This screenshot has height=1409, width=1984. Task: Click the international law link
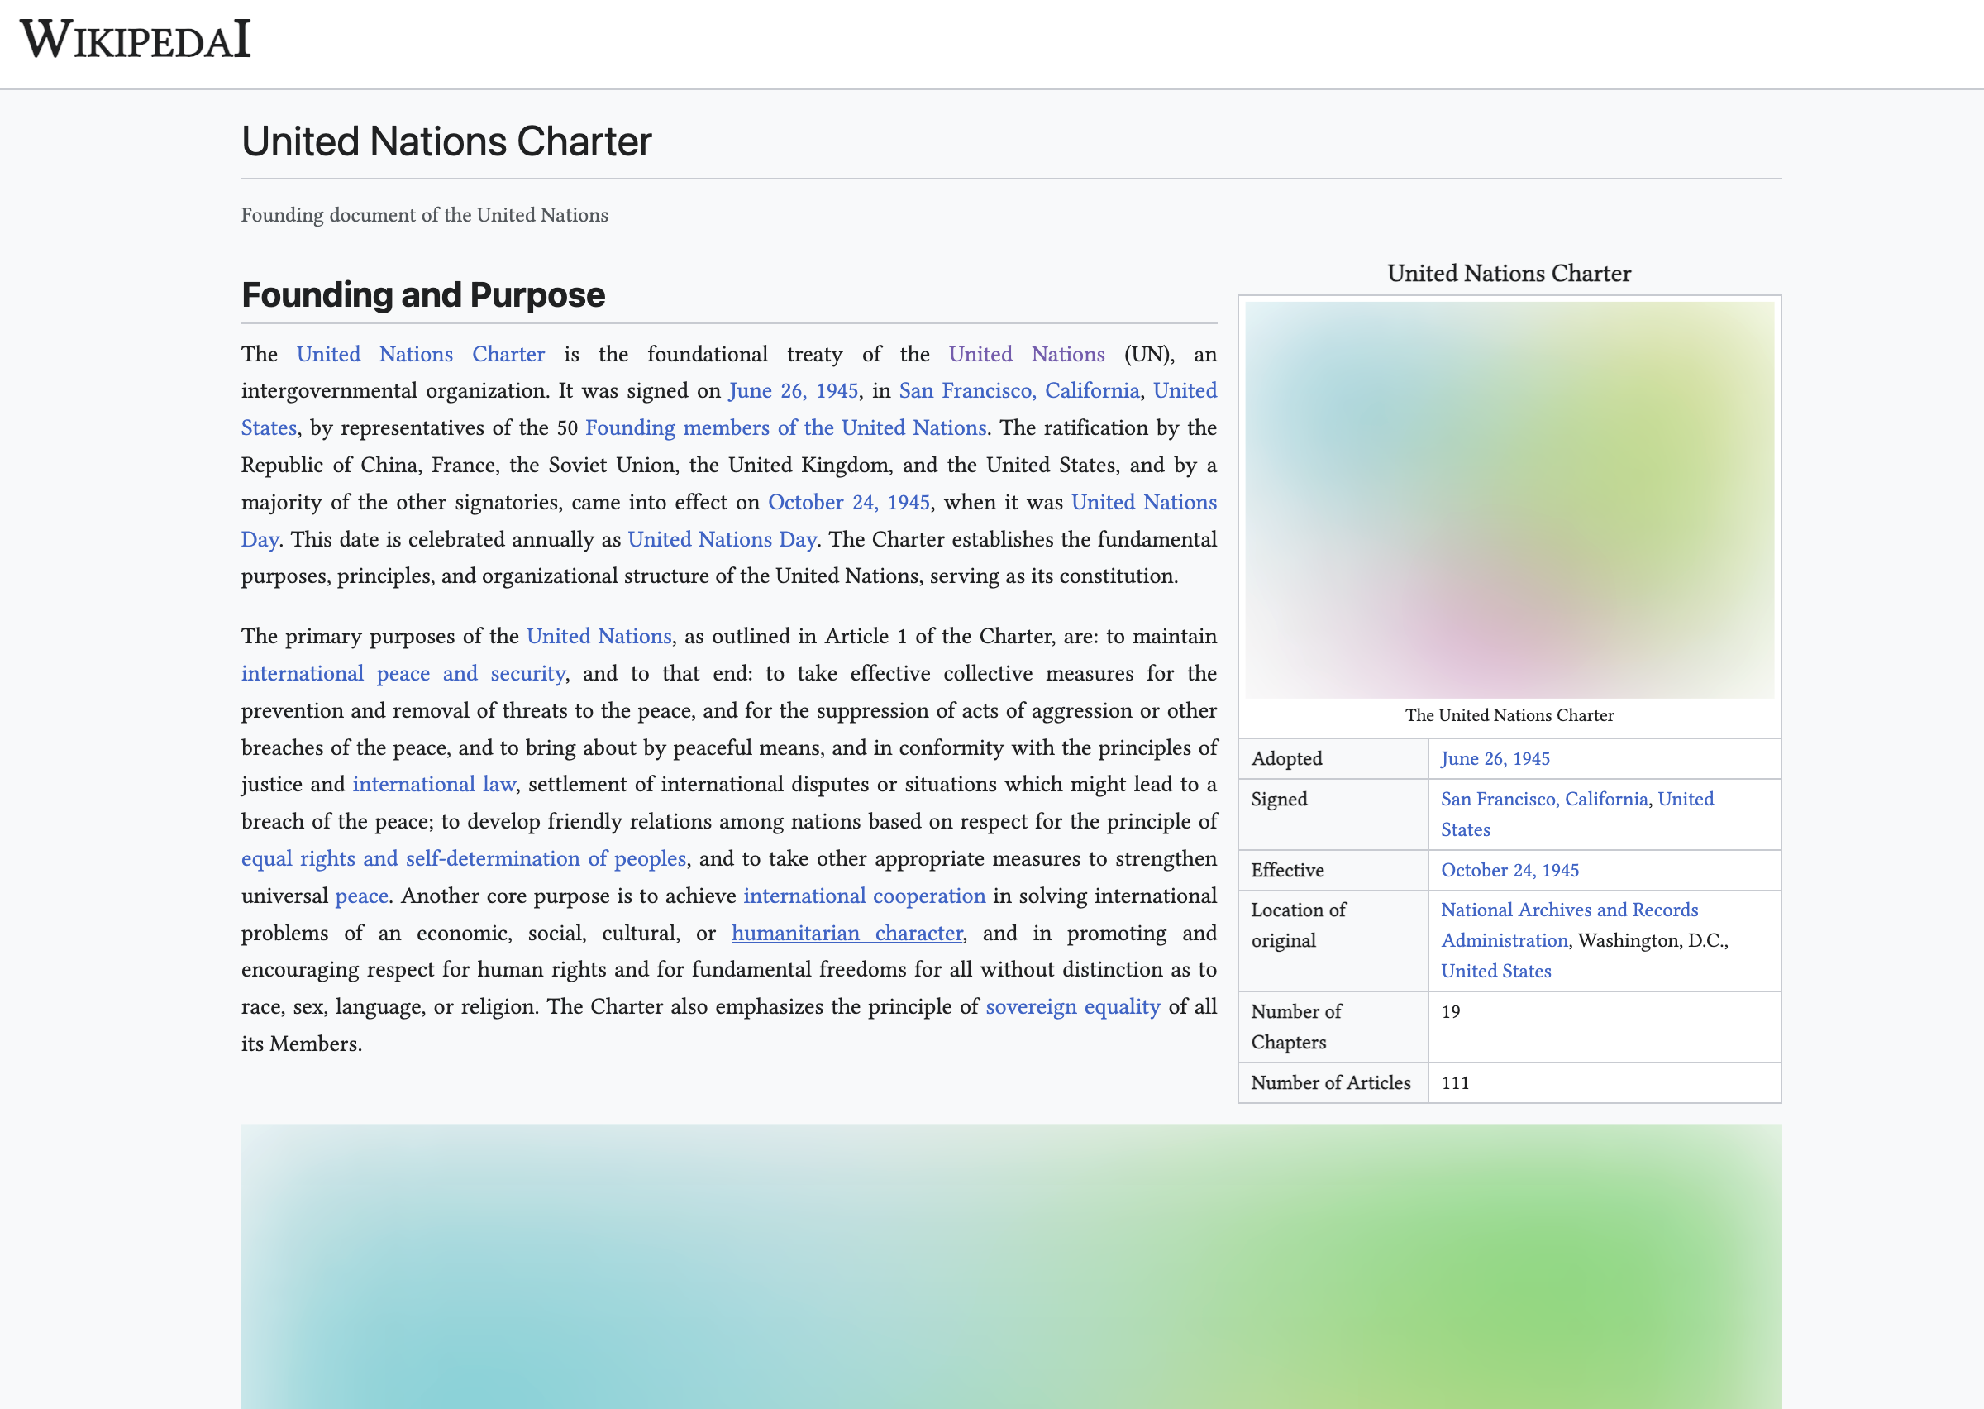[x=433, y=785]
